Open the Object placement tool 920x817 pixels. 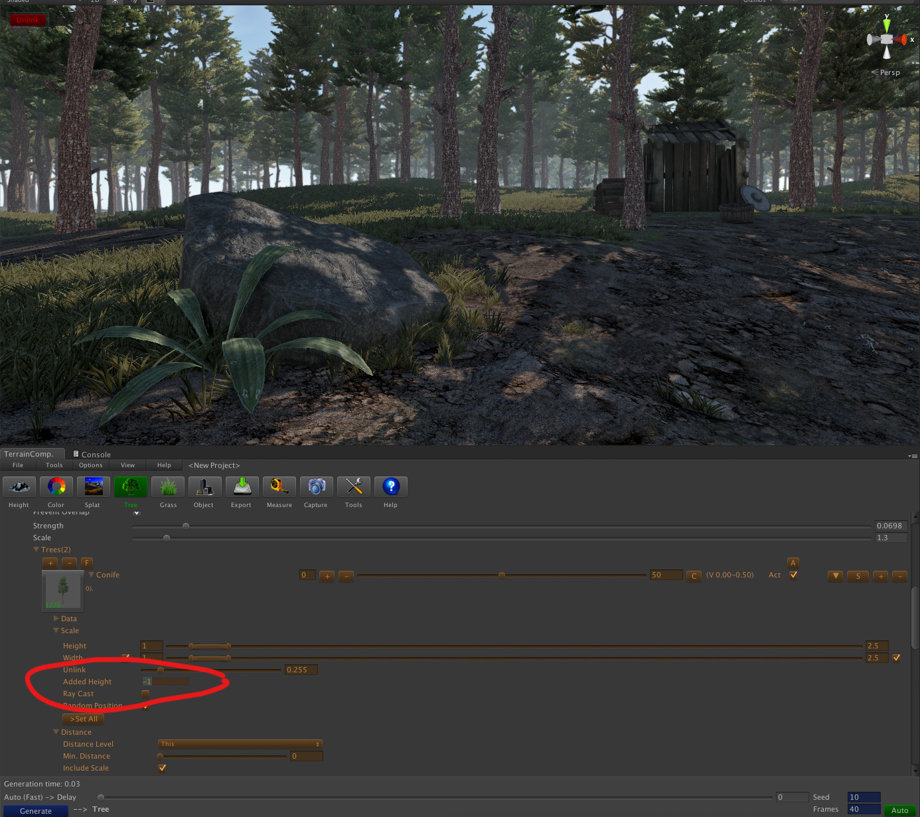pyautogui.click(x=204, y=491)
